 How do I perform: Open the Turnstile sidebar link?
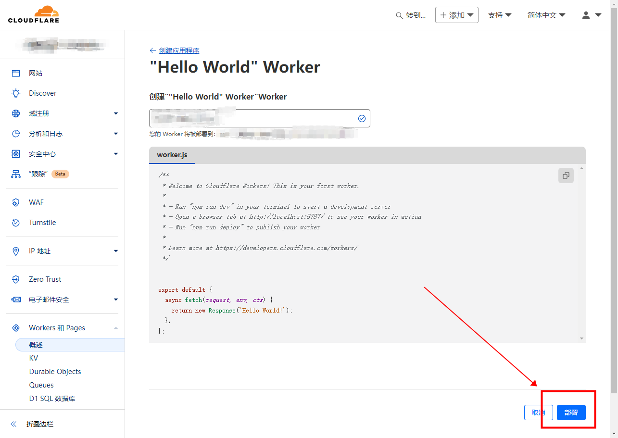pyautogui.click(x=42, y=223)
